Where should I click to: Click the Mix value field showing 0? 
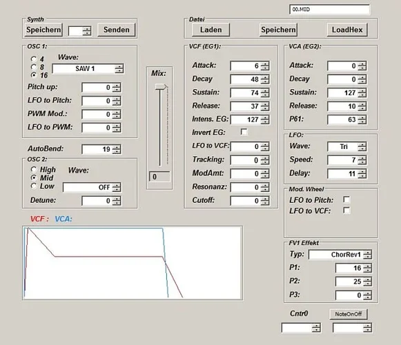pos(159,177)
